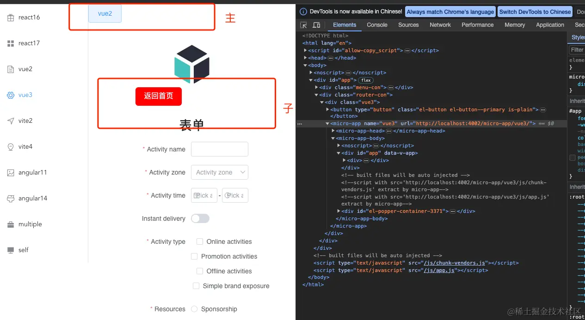
Task: Select the vite2 send icon
Action: click(10, 121)
